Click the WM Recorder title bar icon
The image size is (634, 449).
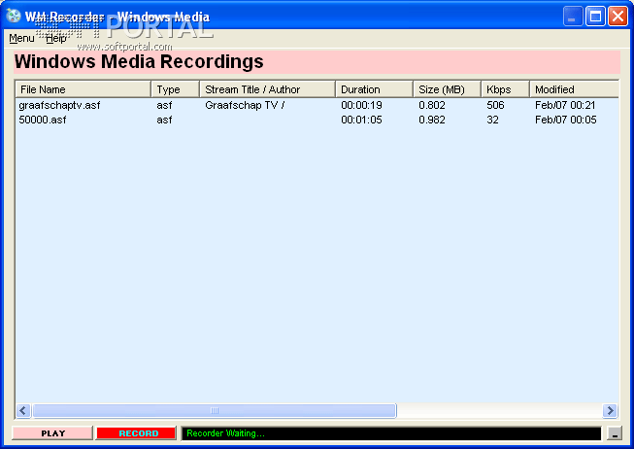[x=14, y=17]
